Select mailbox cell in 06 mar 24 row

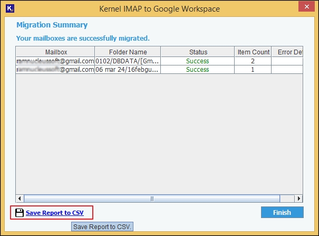(55, 70)
